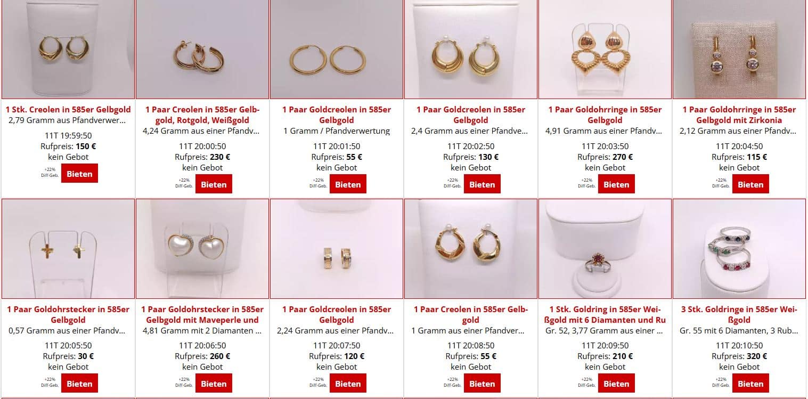View the Maveperle heart earrings image

pos(202,249)
